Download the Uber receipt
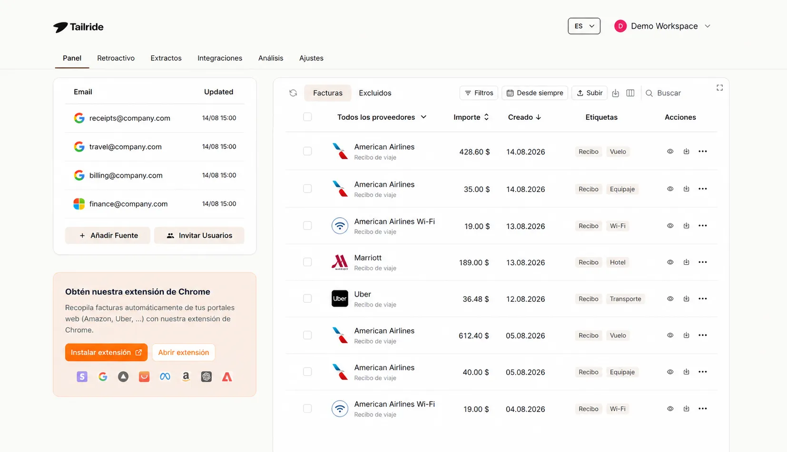The image size is (787, 452). (686, 298)
